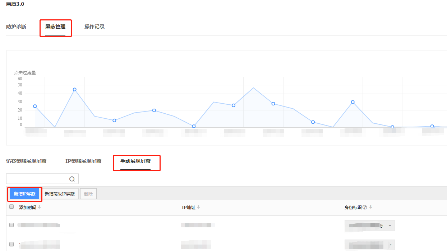Sort by IP地址 arrow icon
Viewport: 447px width, 251px height.
[x=198, y=207]
